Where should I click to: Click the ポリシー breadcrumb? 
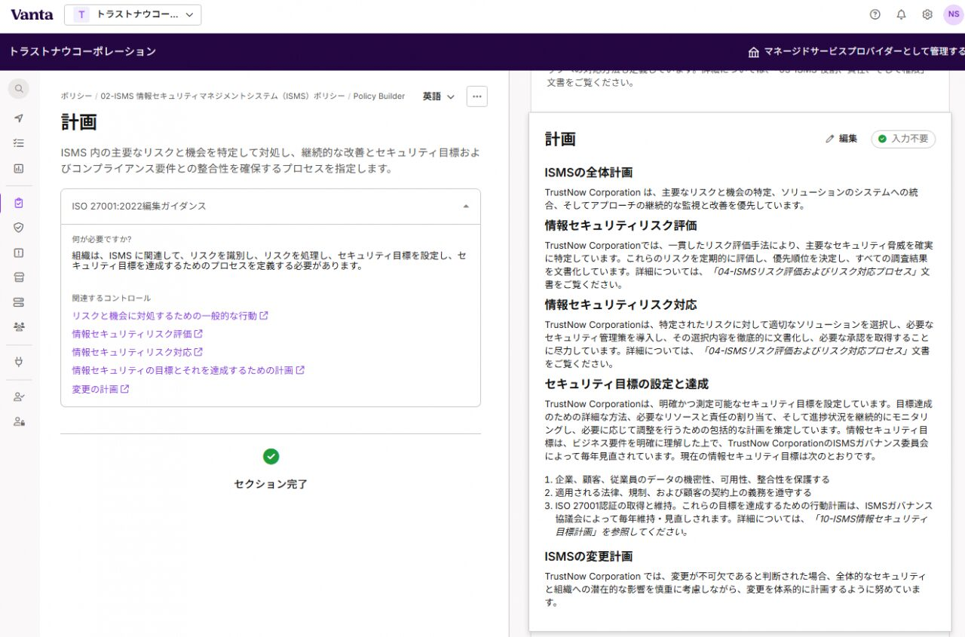pos(77,96)
